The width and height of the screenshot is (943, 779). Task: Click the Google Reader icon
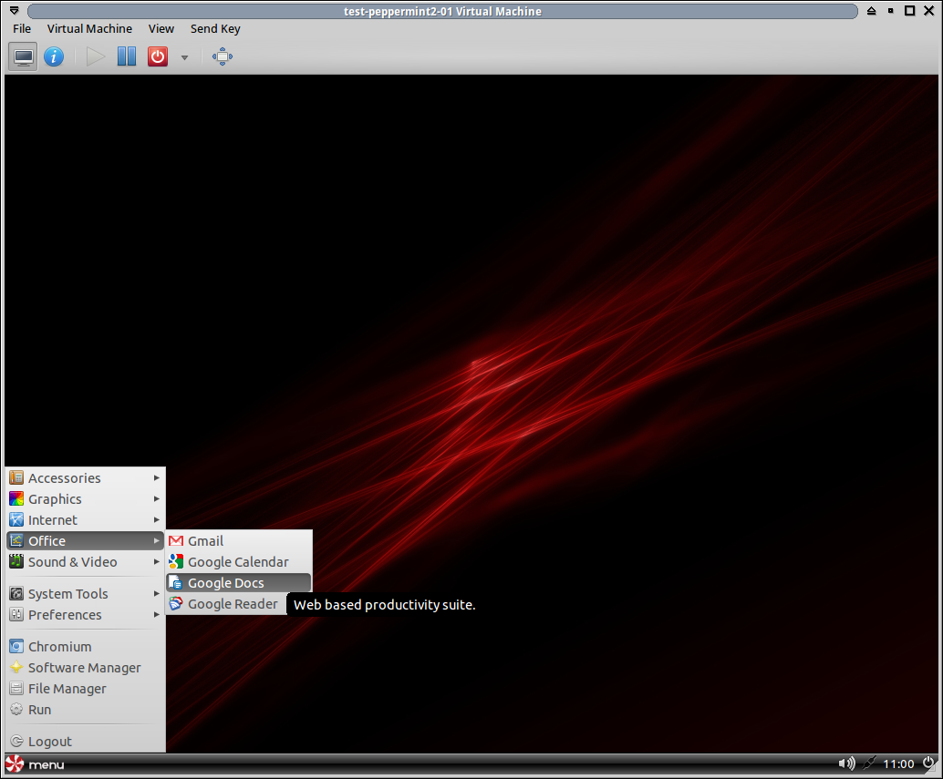[176, 604]
